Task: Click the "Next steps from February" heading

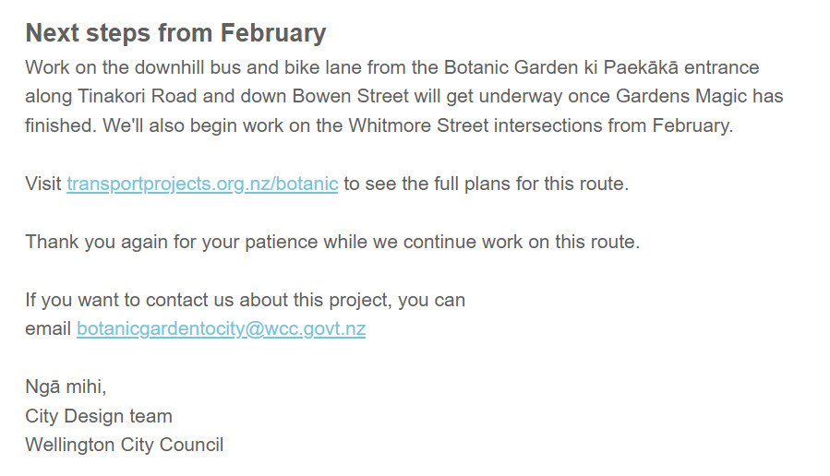Action: (x=175, y=33)
